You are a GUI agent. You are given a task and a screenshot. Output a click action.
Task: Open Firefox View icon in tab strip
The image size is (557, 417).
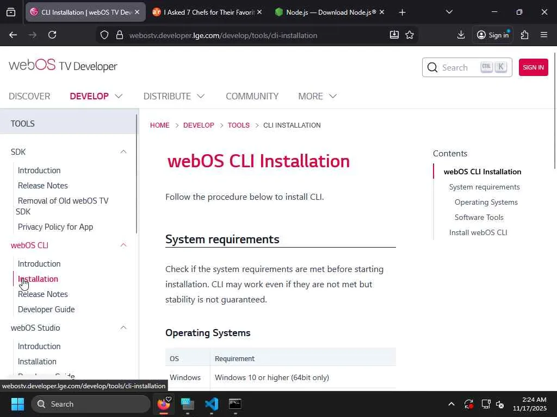(11, 12)
